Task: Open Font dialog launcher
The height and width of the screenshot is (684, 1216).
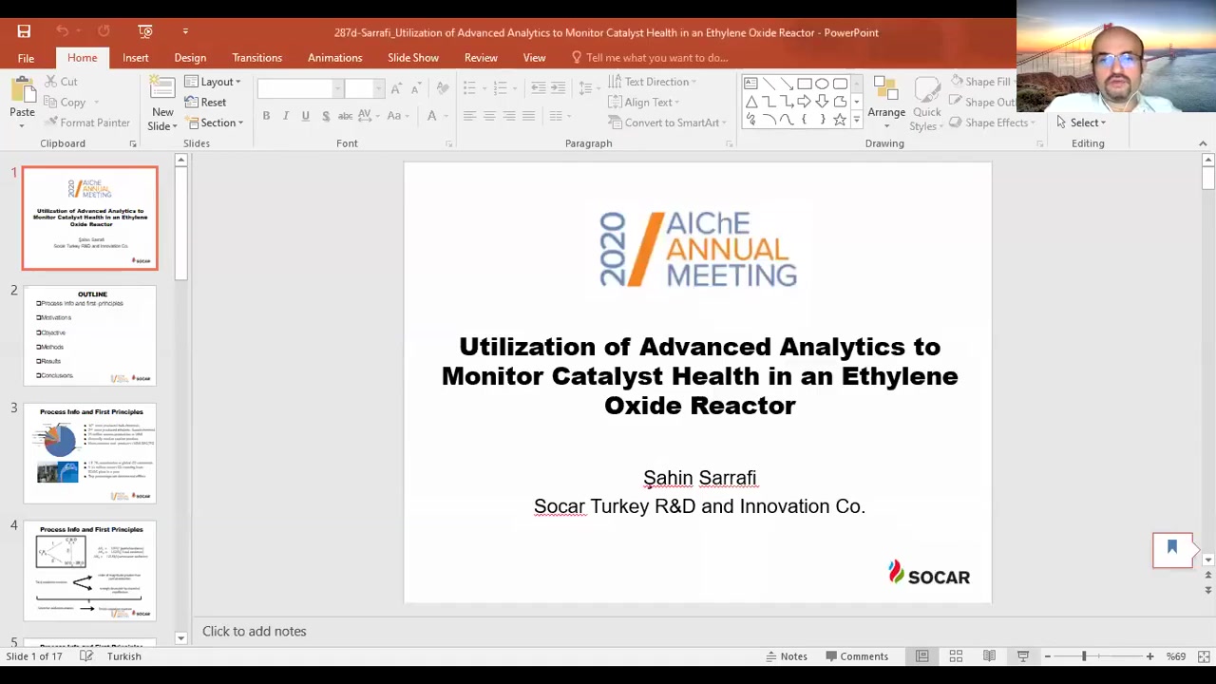Action: coord(449,143)
